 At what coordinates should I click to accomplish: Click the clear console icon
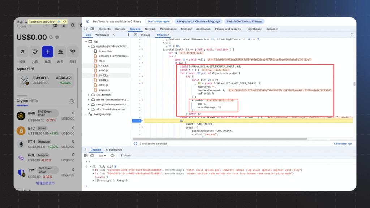pyautogui.click(x=92, y=156)
